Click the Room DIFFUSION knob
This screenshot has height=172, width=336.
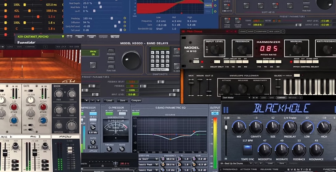coord(59,126)
